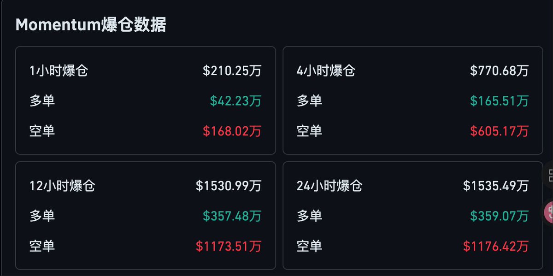Click the QR code floating icon

(x=548, y=175)
